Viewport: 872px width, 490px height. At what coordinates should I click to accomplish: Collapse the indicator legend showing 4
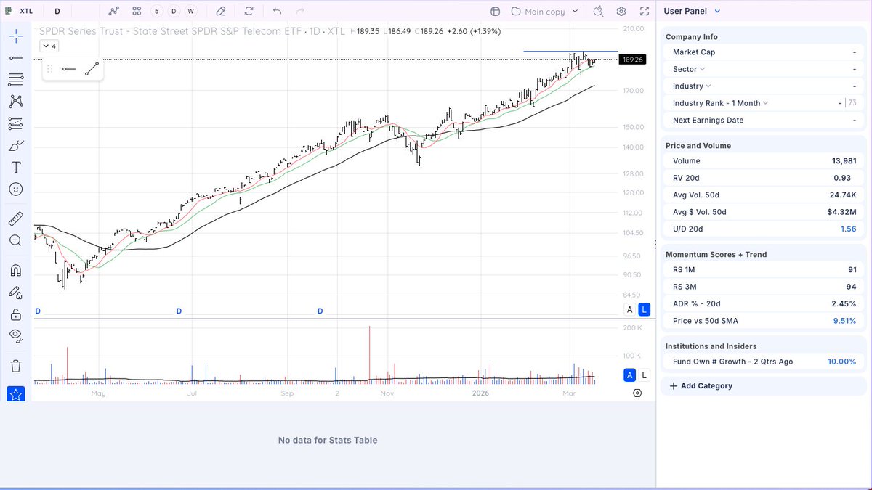click(x=49, y=46)
